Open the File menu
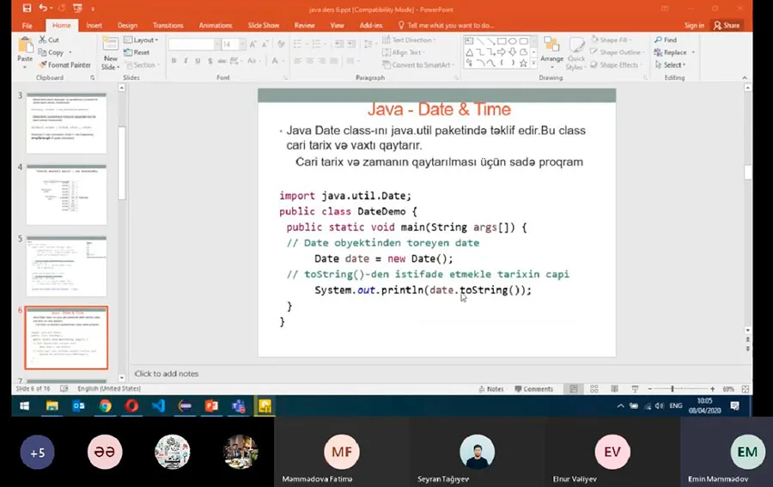773x487 pixels. point(27,25)
